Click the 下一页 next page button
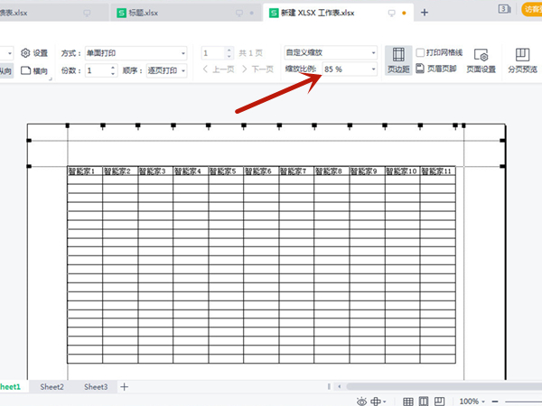This screenshot has height=406, width=542. [257, 69]
